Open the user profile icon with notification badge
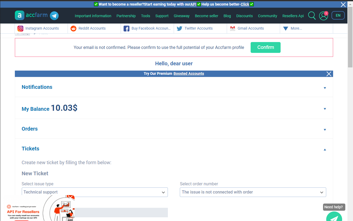The width and height of the screenshot is (353, 221). click(324, 16)
